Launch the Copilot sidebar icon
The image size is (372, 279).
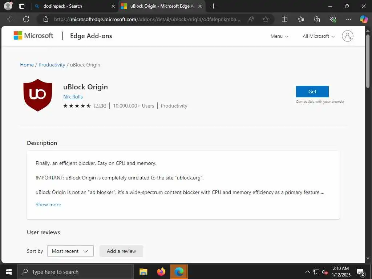pos(364,19)
